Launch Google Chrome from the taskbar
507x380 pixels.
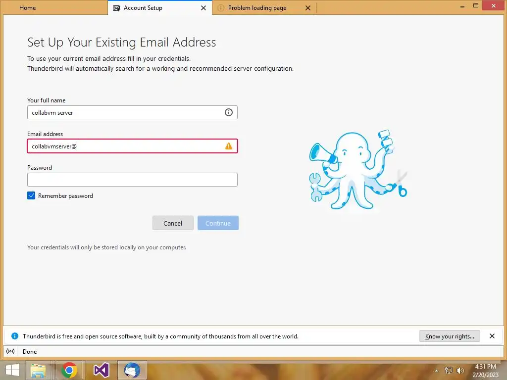(x=69, y=370)
